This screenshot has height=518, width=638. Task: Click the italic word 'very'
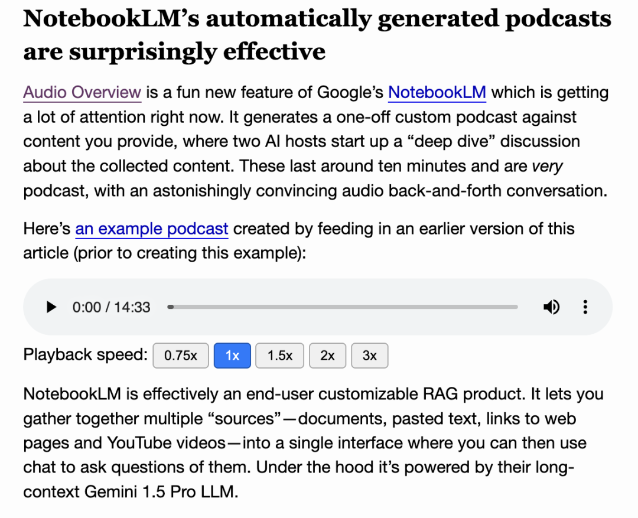547,167
